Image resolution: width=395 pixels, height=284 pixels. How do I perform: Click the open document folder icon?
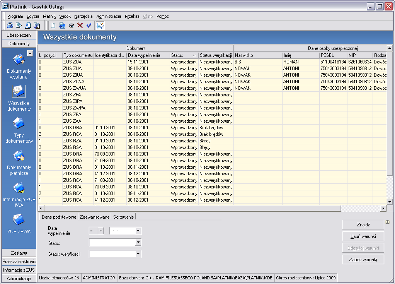coord(62,26)
